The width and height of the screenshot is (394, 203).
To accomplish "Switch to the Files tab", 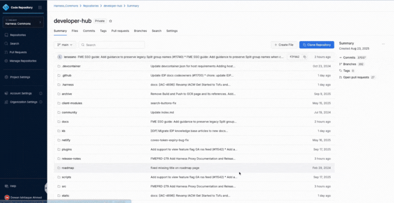I will click(x=75, y=31).
